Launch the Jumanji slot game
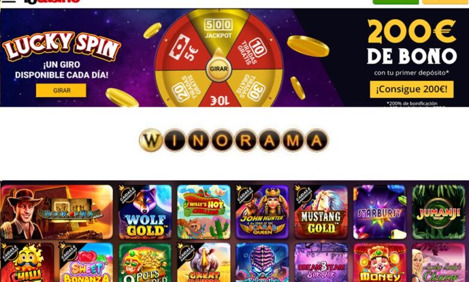Viewport: 469px width, 282px height. pos(438,212)
